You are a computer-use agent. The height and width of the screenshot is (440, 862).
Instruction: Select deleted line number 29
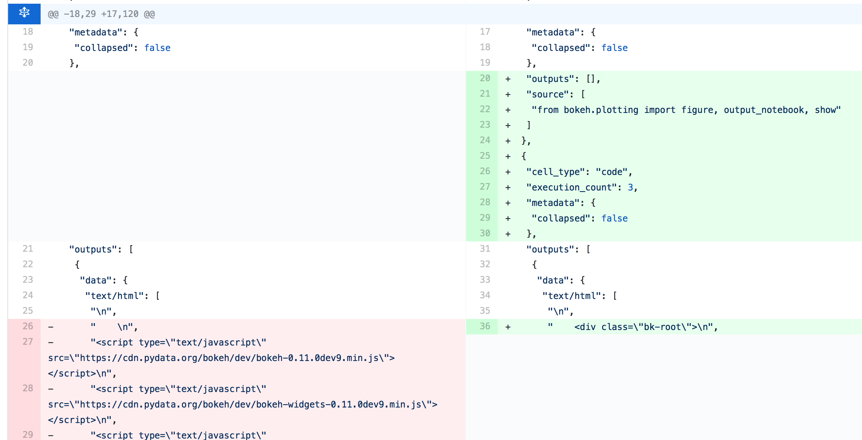[x=28, y=434]
